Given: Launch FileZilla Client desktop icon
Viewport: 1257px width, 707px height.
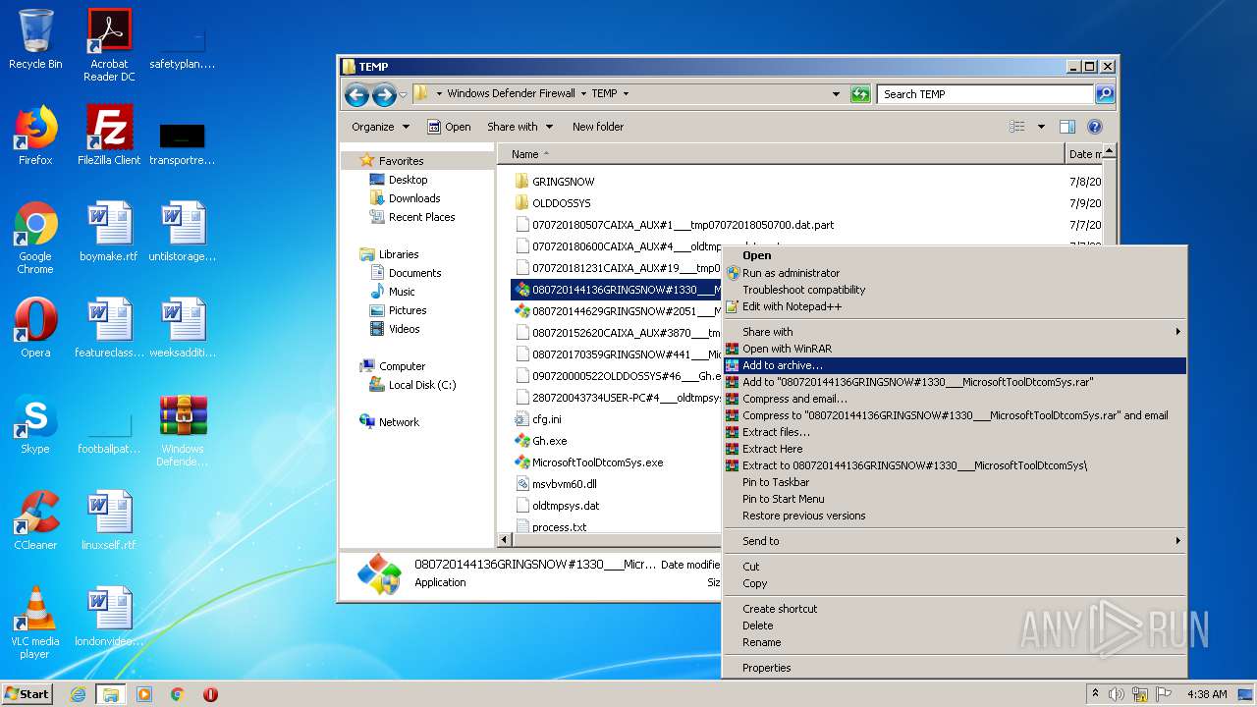Looking at the screenshot, I should pos(109,136).
